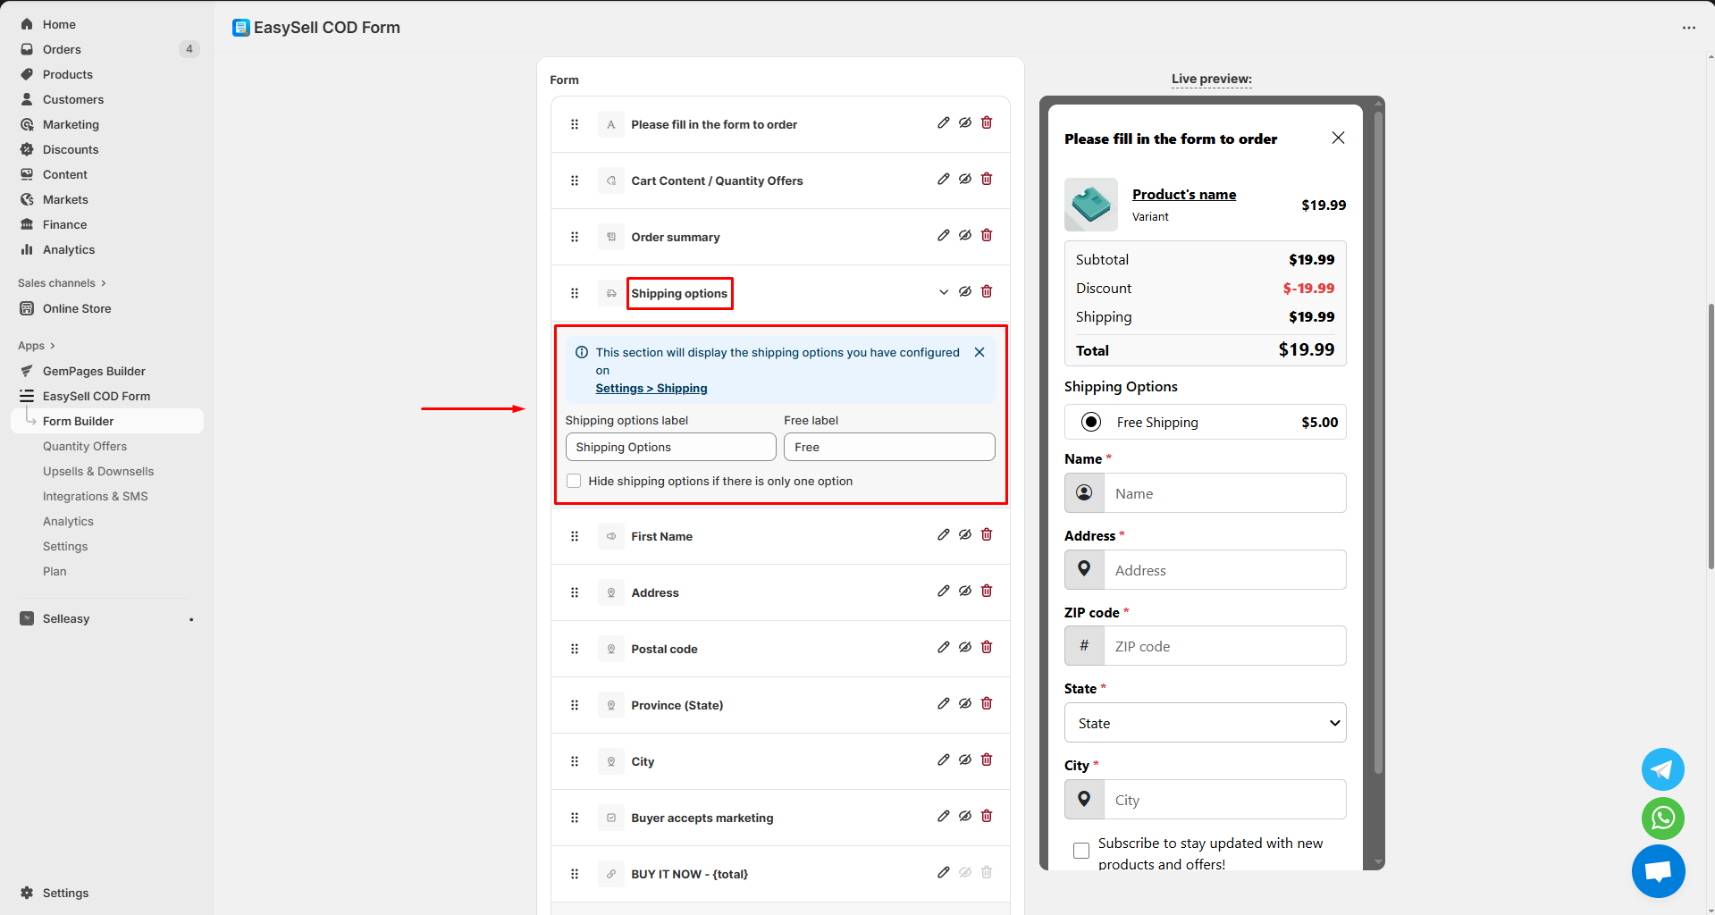
Task: Open the WhatsApp support icon
Action: [x=1662, y=818]
